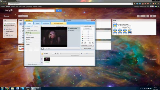
Task: Bookmark page with the star icon
Action: 132,4
